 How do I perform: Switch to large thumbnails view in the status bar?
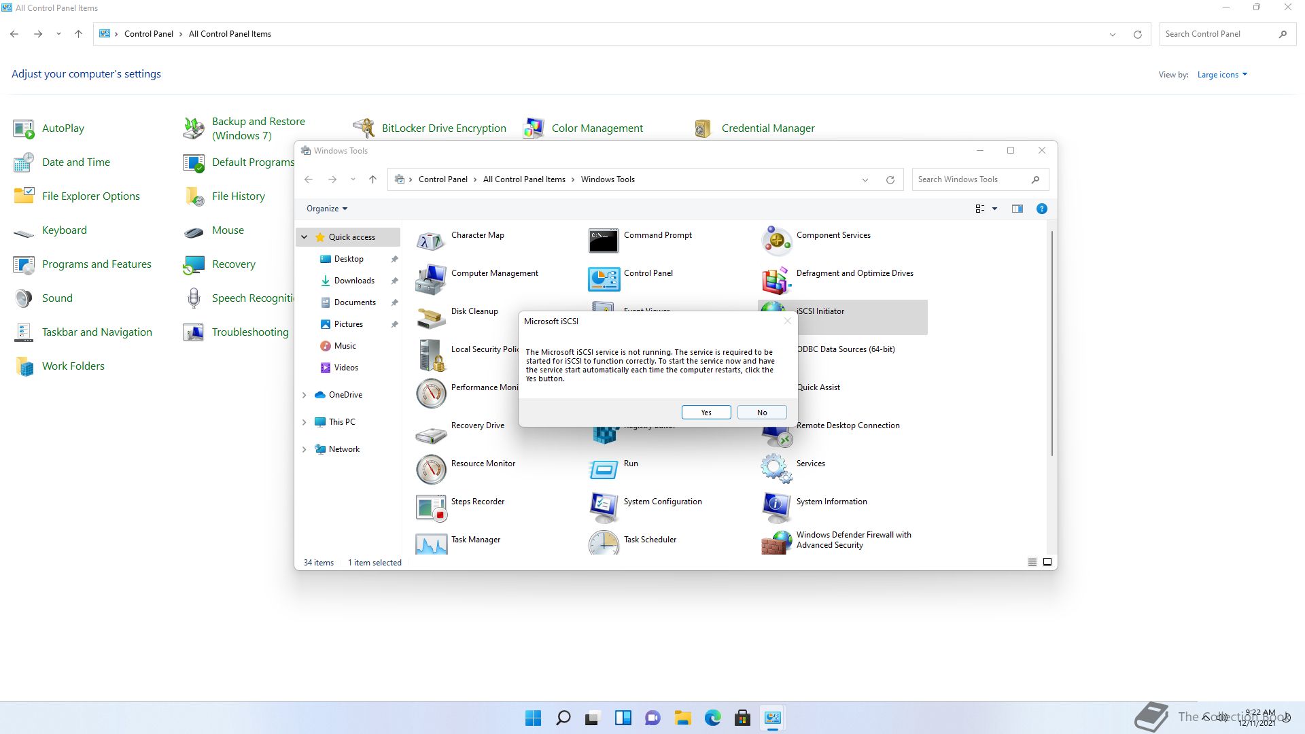pyautogui.click(x=1047, y=562)
